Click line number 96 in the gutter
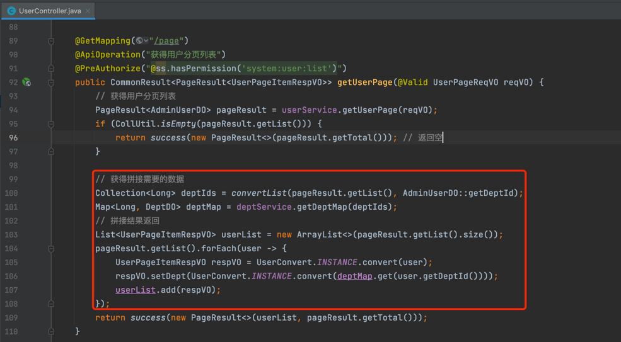This screenshot has width=621, height=342. click(x=13, y=137)
